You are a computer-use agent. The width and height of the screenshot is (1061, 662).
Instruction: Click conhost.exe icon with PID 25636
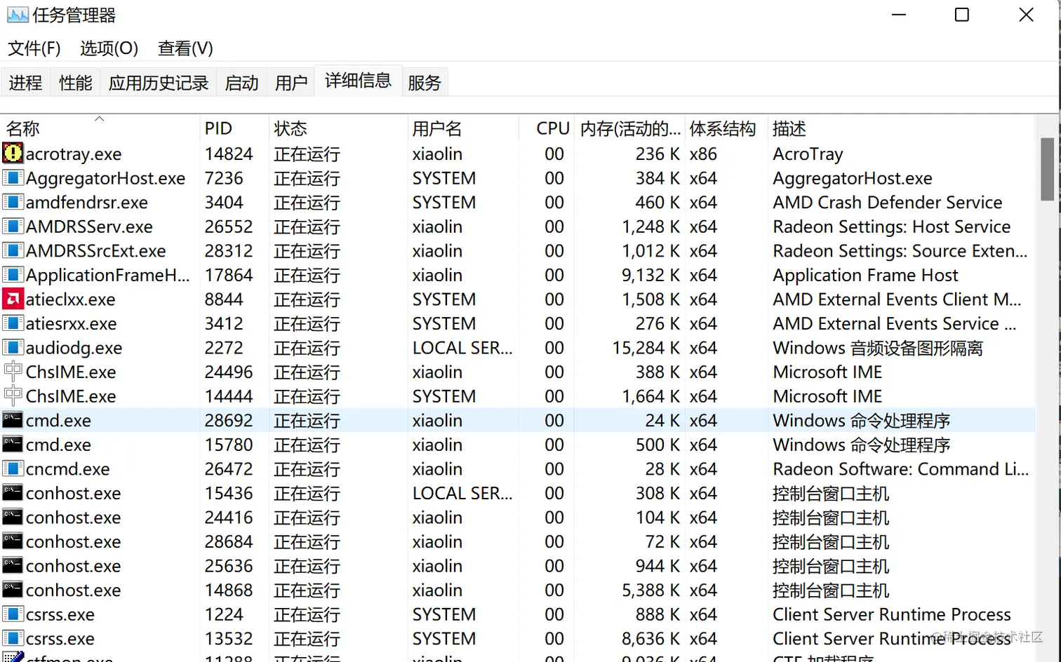tap(13, 566)
